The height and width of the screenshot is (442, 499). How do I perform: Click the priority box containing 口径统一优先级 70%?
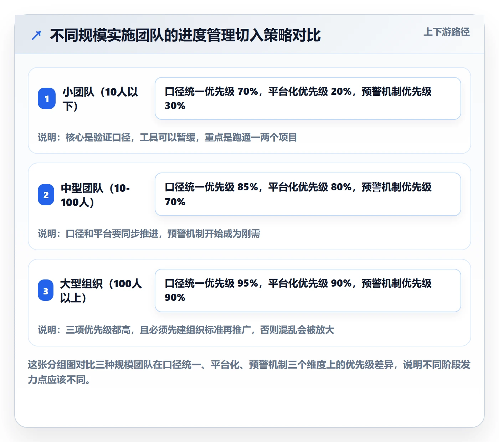pos(308,98)
